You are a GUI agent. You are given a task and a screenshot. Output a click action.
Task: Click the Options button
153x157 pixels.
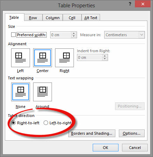pyautogui.click(x=132, y=133)
